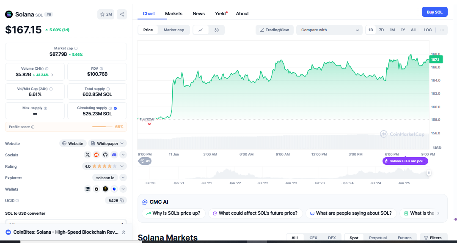457x243 pixels.
Task: Select DEX markets filter
Action: click(x=332, y=238)
